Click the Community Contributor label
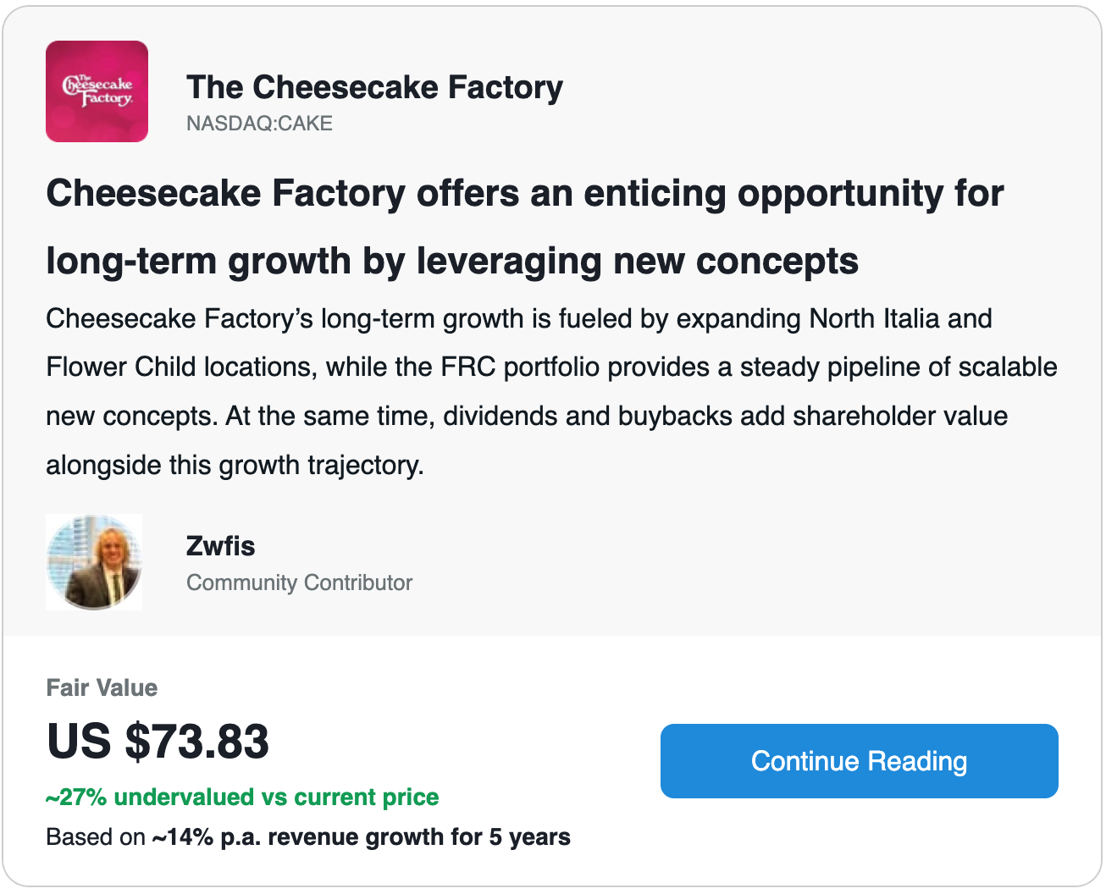The width and height of the screenshot is (1106, 894). pos(299,582)
